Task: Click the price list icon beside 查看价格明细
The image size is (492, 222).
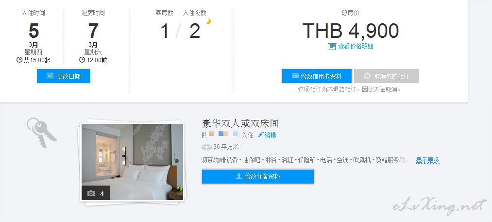Action: point(332,47)
